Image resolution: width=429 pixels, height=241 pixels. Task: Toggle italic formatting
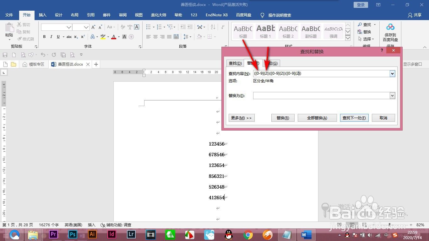(x=51, y=37)
